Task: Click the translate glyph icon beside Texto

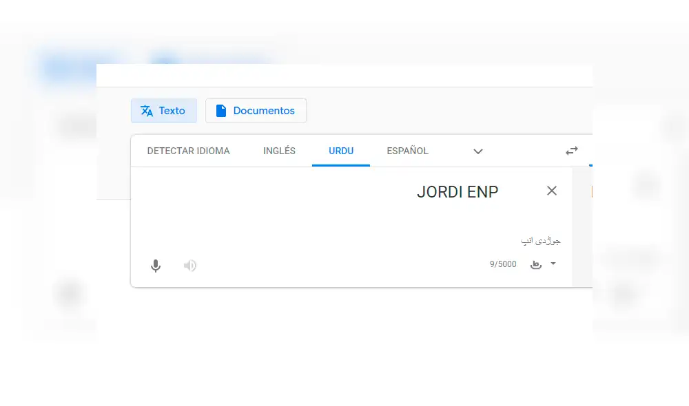Action: pos(146,110)
